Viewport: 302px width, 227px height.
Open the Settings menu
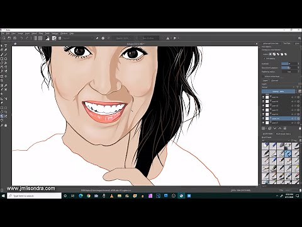tap(55, 33)
